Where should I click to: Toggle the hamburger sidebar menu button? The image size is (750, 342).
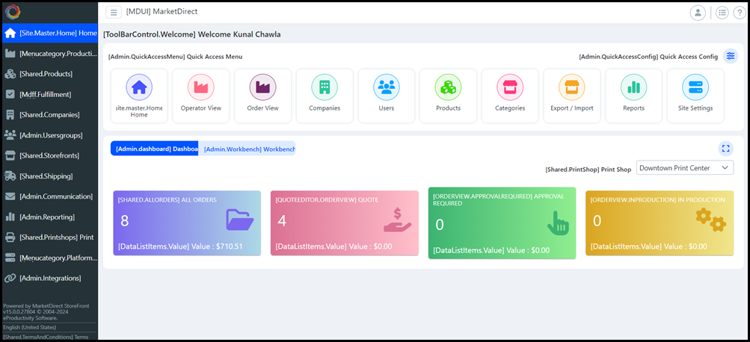114,12
